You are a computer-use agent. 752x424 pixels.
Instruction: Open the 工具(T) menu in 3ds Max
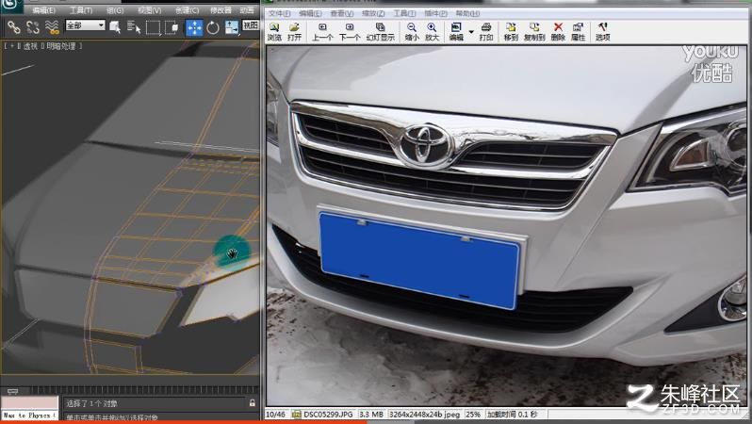81,10
